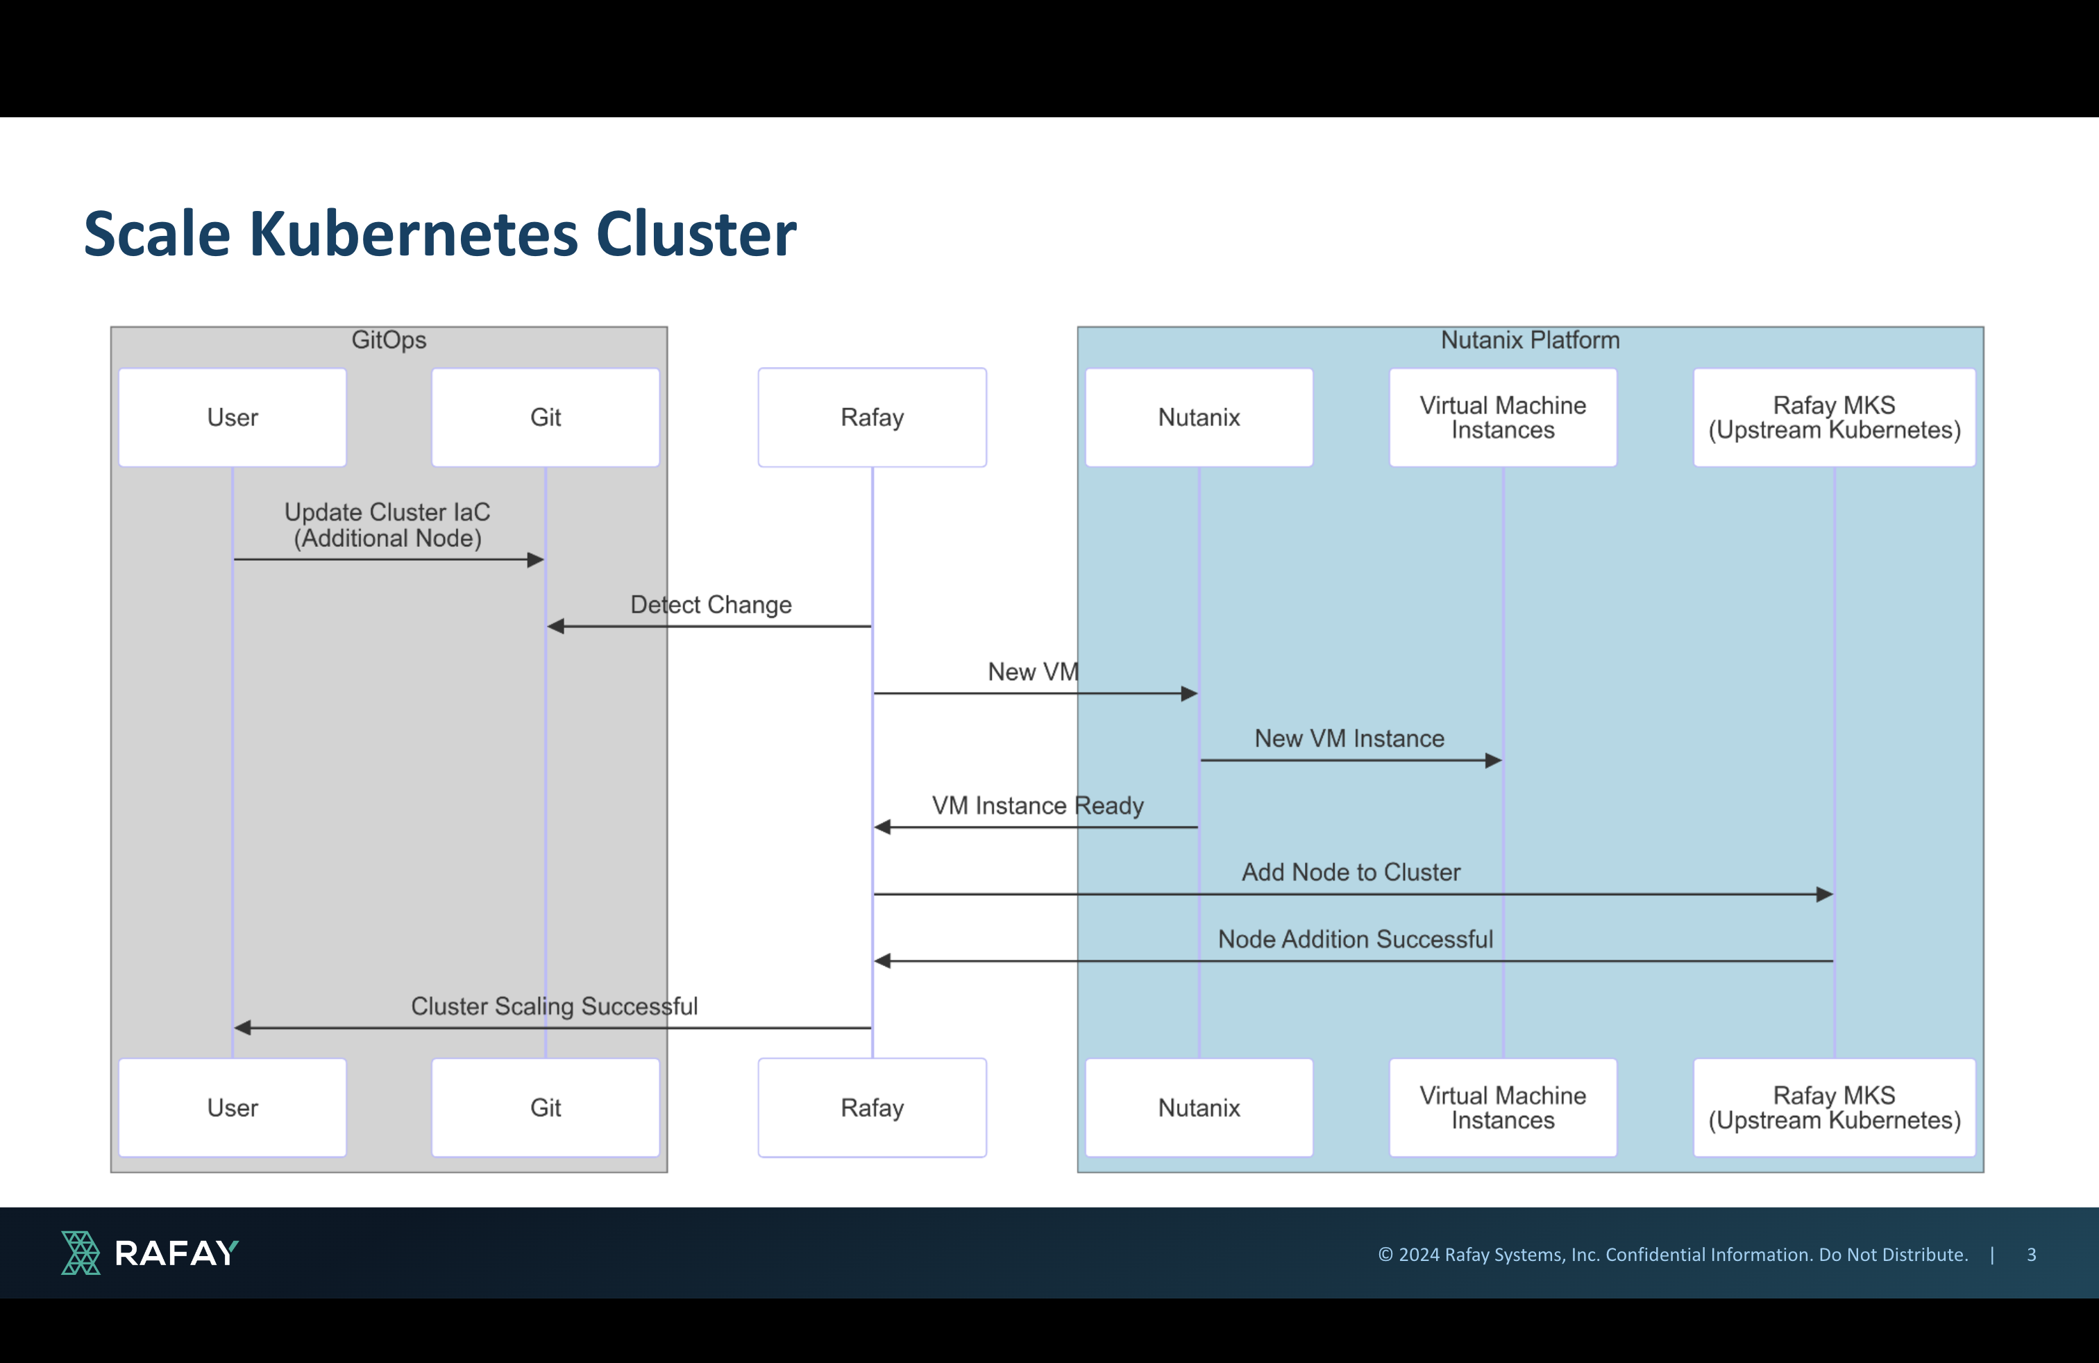Viewport: 2099px width, 1363px height.
Task: Click the copyright notice in the footer
Action: pyautogui.click(x=1673, y=1255)
